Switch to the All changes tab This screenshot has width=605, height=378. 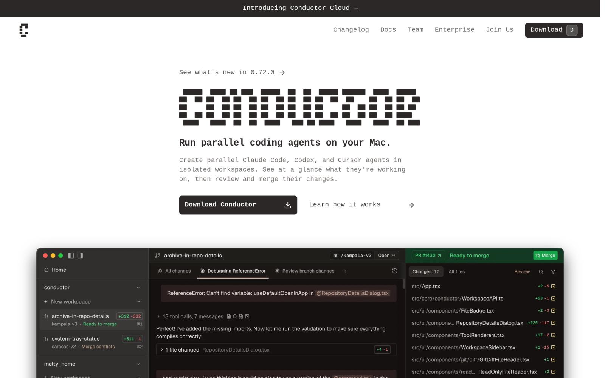[174, 271]
